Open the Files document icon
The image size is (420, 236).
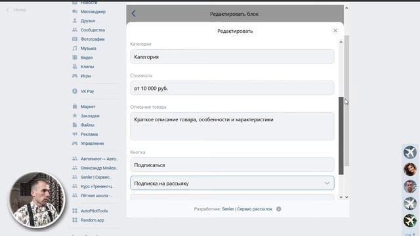(x=75, y=125)
